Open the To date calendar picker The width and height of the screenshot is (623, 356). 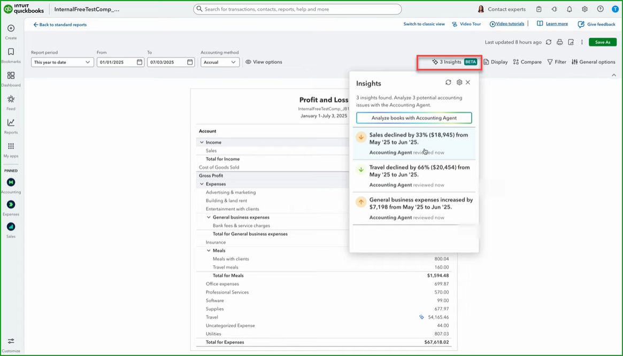pos(190,62)
